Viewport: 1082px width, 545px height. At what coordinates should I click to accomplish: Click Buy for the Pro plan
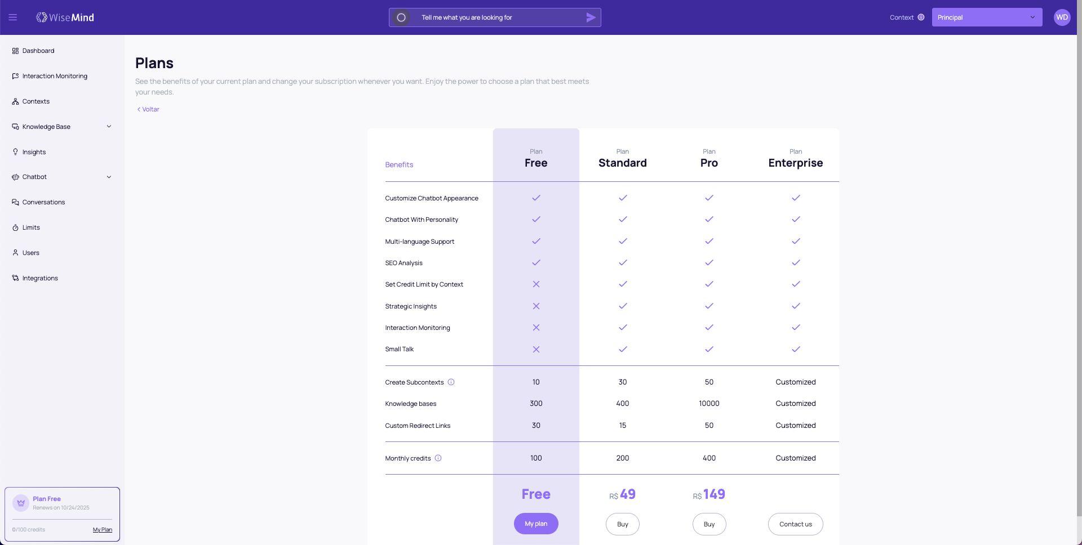tap(709, 524)
